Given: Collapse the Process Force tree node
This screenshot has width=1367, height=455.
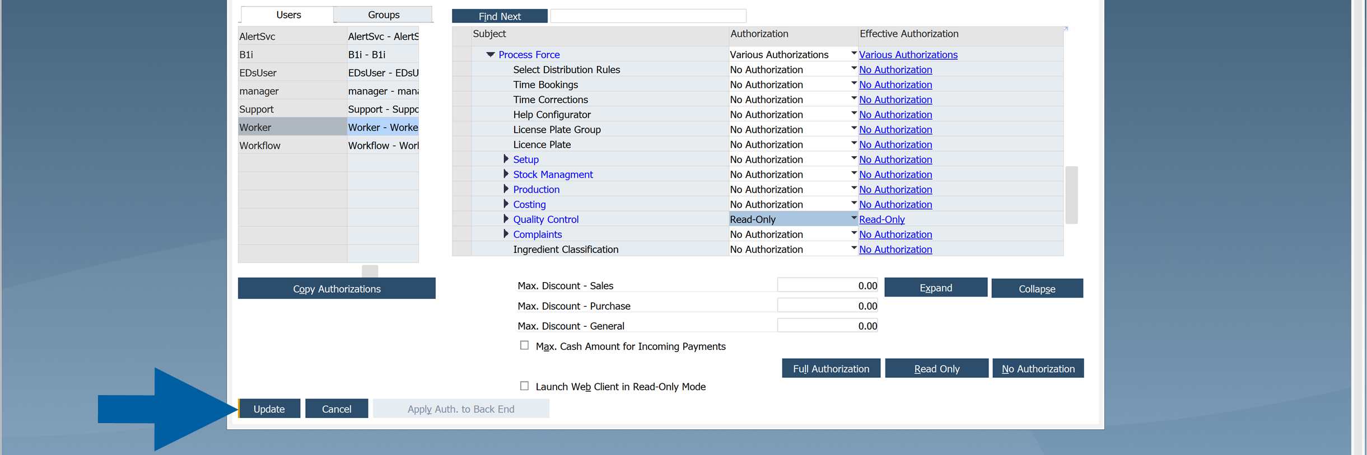Looking at the screenshot, I should coord(490,54).
